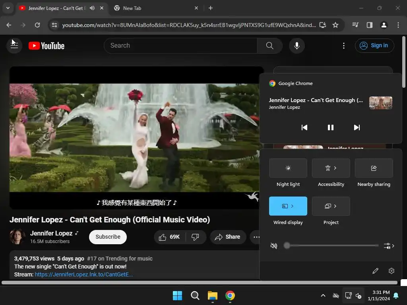Go back in Chrome
407x305 pixels.
(x=9, y=25)
